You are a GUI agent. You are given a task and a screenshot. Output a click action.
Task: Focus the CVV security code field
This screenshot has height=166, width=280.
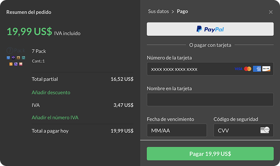243,131
